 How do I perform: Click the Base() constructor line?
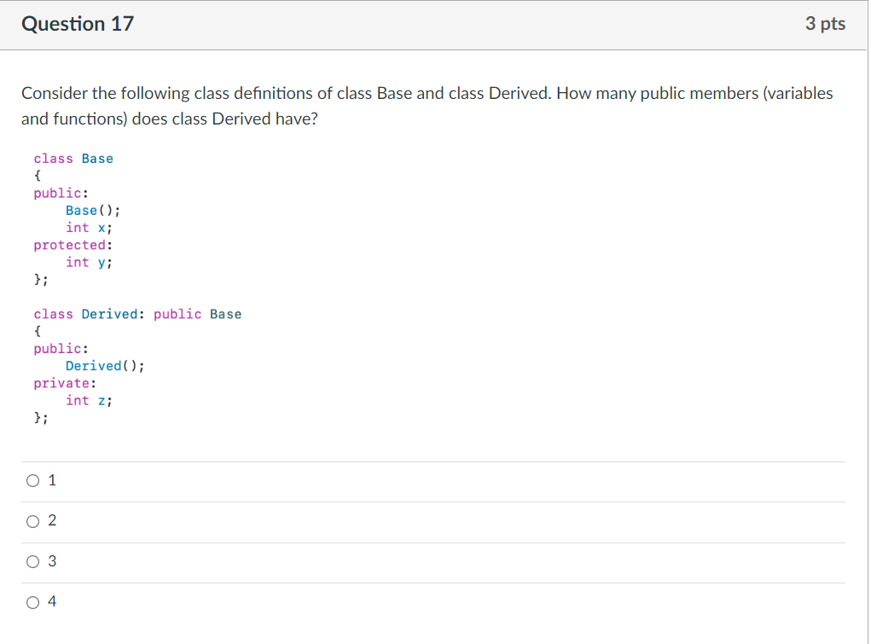pos(93,210)
